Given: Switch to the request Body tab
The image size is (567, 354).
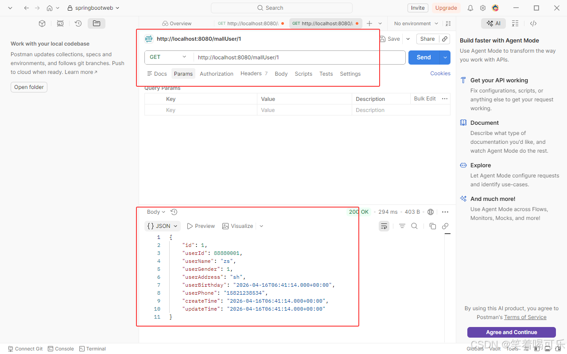Looking at the screenshot, I should pos(281,74).
